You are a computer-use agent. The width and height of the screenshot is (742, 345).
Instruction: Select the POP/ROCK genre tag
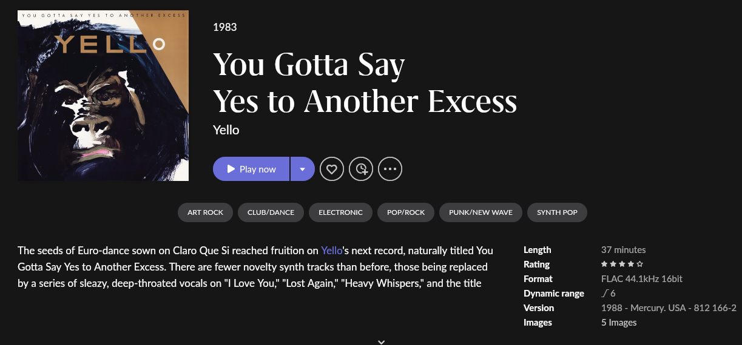tap(406, 212)
